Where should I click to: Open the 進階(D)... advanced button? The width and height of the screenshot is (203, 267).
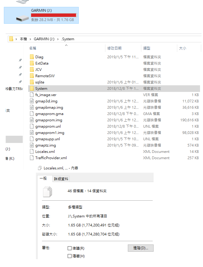pos(140,248)
